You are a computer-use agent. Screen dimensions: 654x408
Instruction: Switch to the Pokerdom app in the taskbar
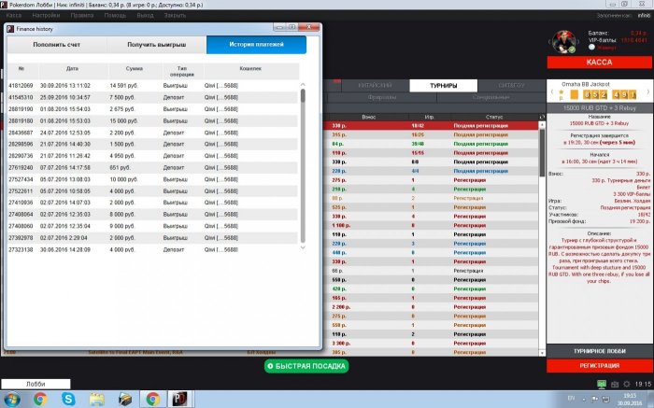[180, 399]
